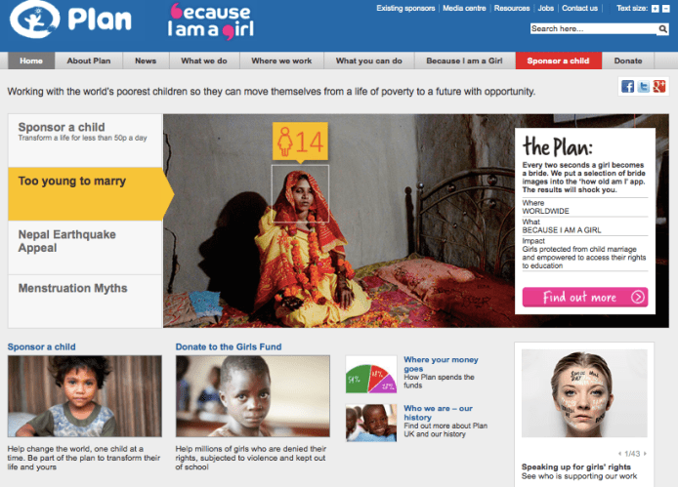Screen dimensions: 678x487
Task: Click the Because I am a Girl logo
Action: pos(211,21)
